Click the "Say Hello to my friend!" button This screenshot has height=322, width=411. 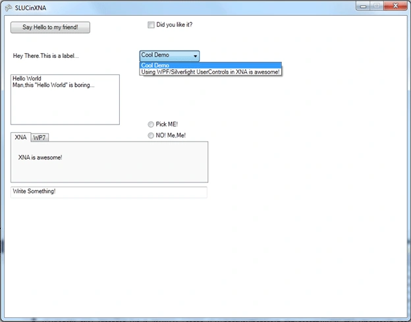point(50,27)
